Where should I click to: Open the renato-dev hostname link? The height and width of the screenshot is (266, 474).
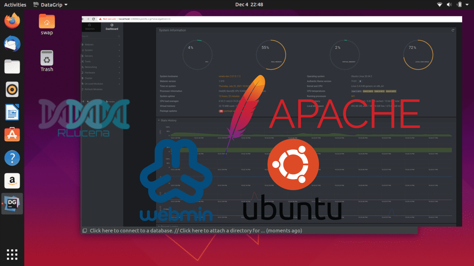pos(229,76)
